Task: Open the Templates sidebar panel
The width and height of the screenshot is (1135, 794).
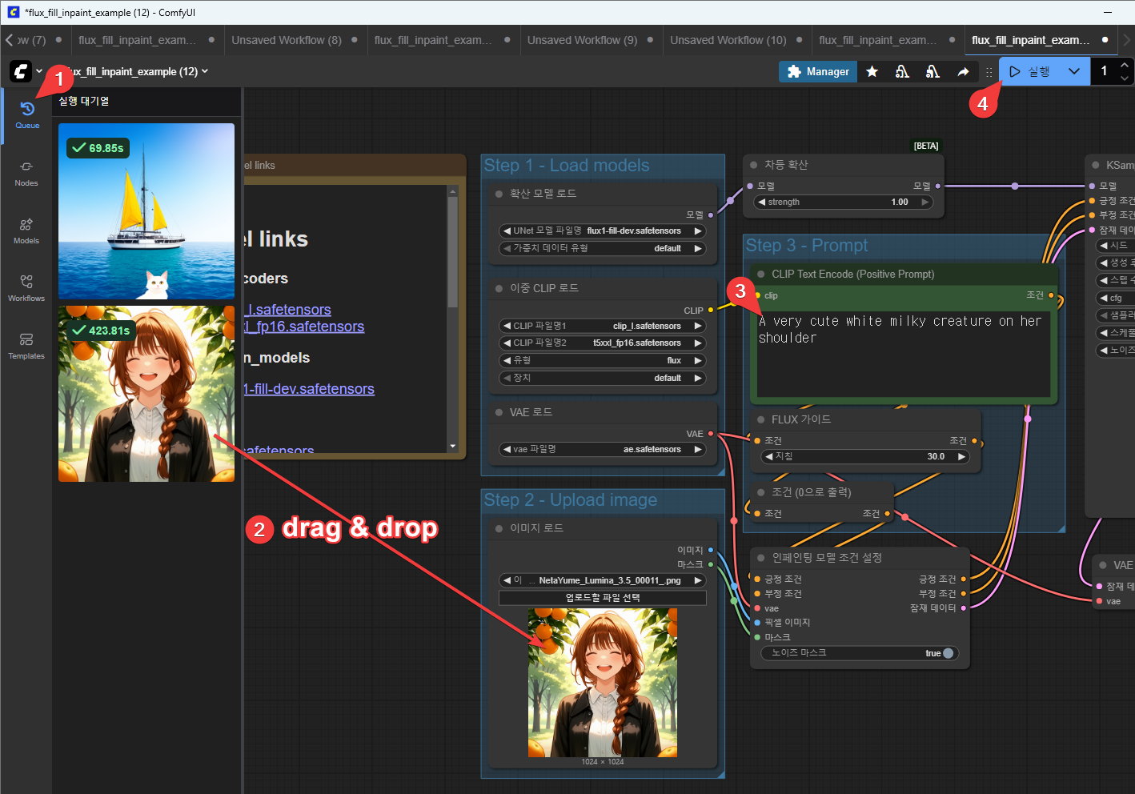Action: click(x=26, y=345)
